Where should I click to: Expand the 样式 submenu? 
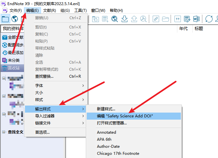coord(56,100)
